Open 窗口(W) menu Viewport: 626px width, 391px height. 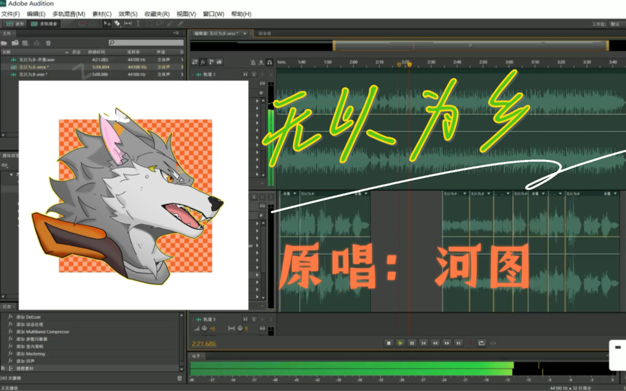pos(214,14)
